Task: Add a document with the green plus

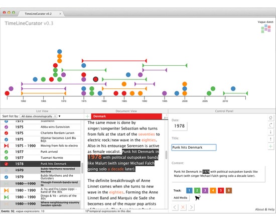Action: [87, 117]
